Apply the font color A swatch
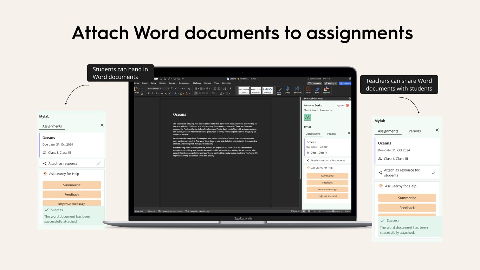480x270 pixels. click(x=187, y=93)
